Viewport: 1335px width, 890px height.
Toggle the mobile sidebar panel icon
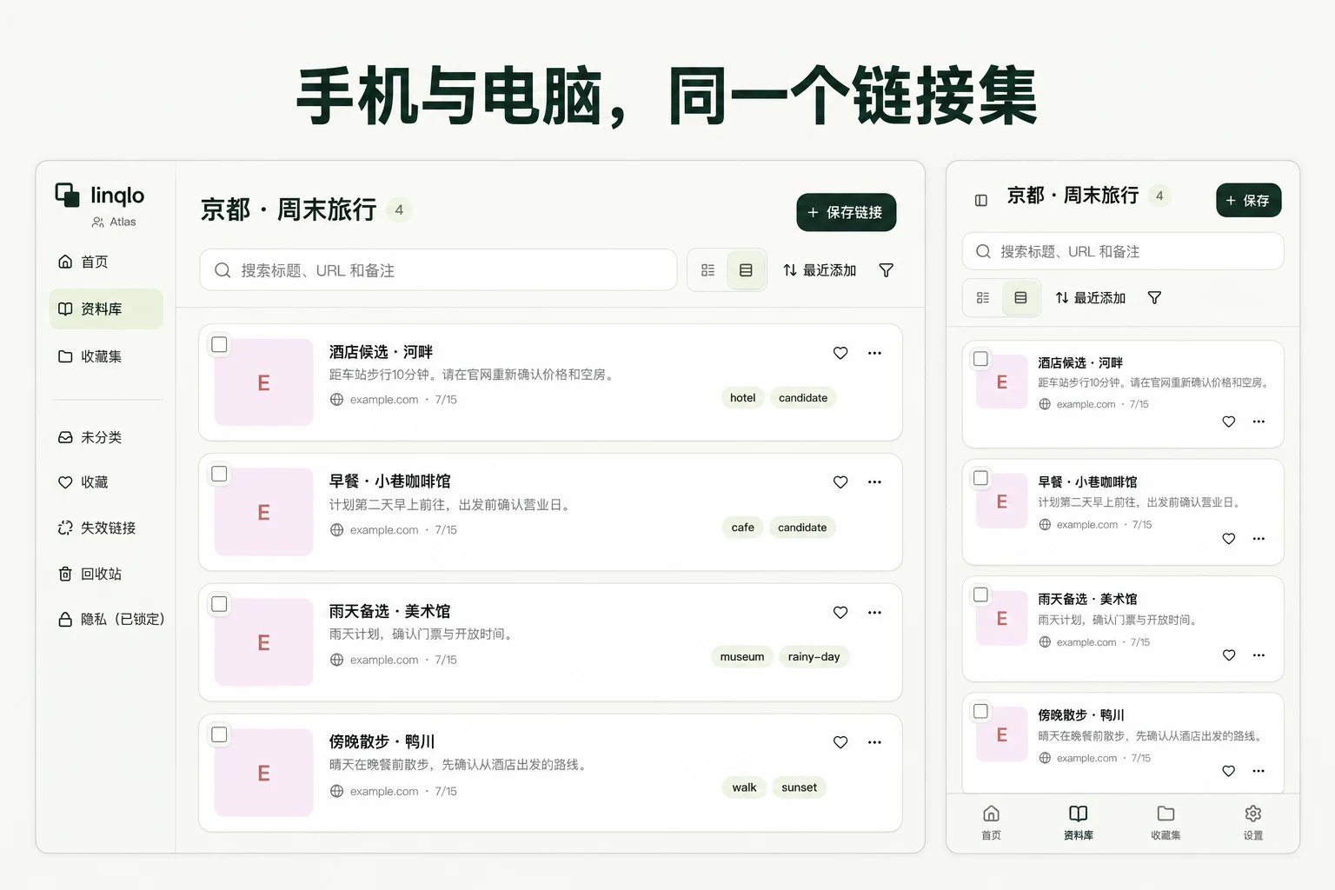981,201
